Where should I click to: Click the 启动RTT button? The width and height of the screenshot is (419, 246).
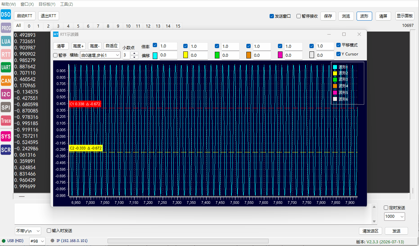pyautogui.click(x=25, y=16)
